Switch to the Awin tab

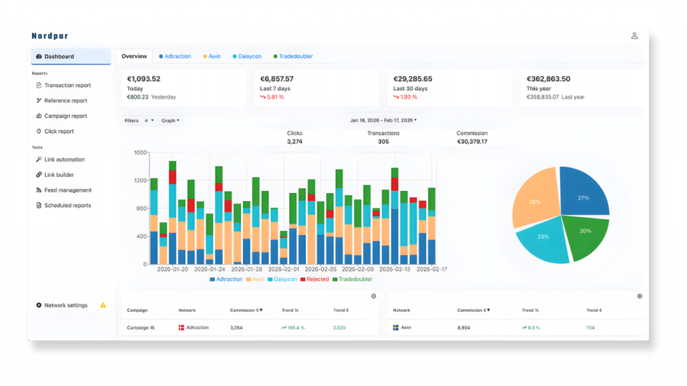point(211,56)
